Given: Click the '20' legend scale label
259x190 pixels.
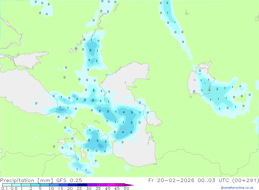Looking at the screenshot, I should tap(70, 188).
